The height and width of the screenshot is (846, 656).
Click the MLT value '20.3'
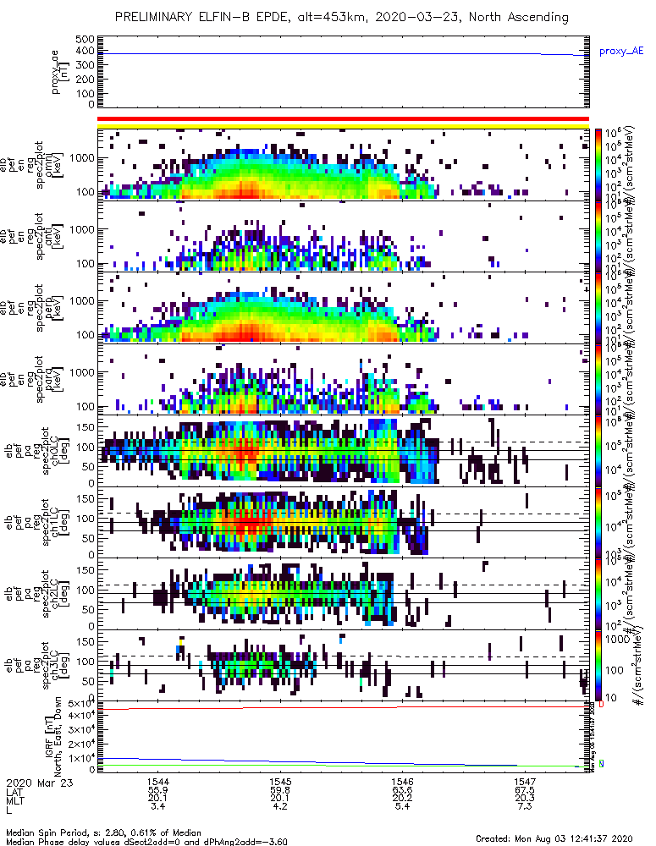tap(525, 798)
